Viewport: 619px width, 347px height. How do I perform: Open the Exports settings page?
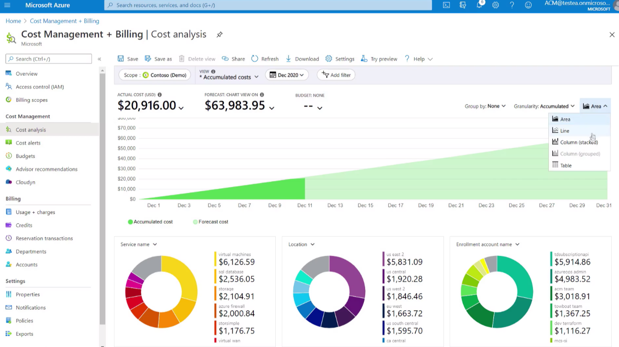pos(24,334)
